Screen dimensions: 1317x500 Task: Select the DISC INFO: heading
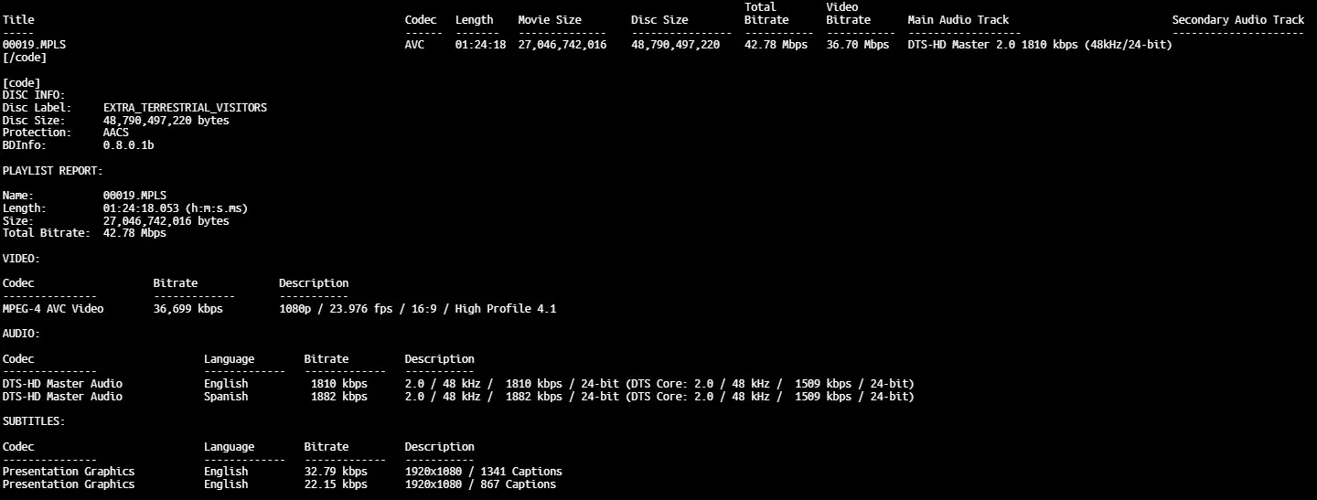tap(34, 95)
